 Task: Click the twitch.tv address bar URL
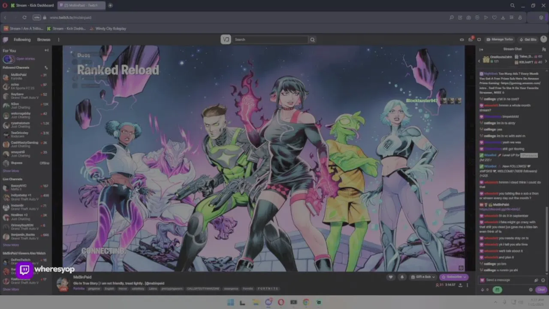[70, 18]
